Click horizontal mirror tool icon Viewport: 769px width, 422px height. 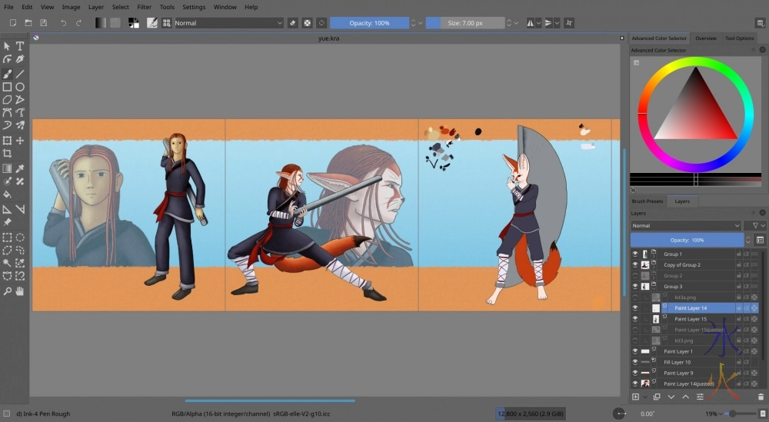click(531, 23)
